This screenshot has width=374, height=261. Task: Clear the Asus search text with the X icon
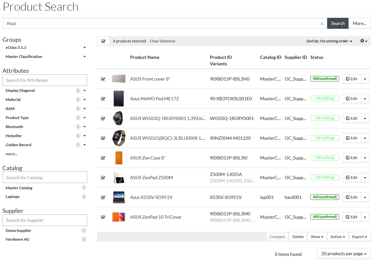pos(322,24)
